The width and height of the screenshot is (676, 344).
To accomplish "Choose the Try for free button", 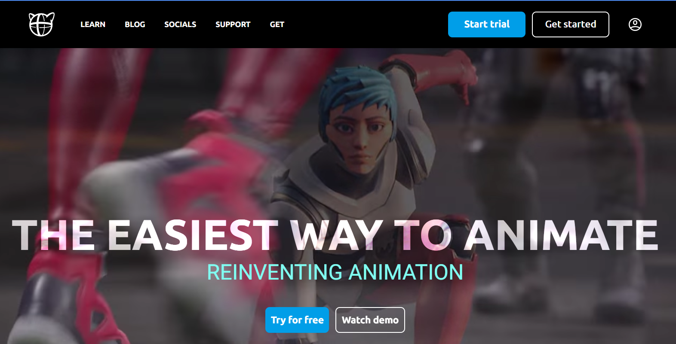I will coord(297,320).
